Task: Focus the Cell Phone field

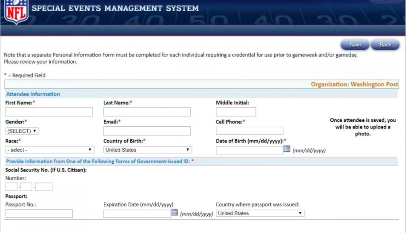Action: [249, 131]
